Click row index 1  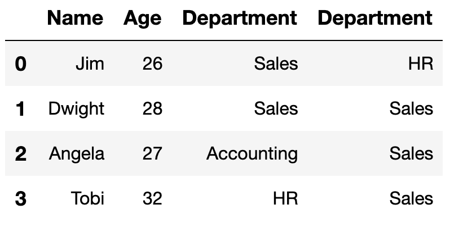point(20,109)
